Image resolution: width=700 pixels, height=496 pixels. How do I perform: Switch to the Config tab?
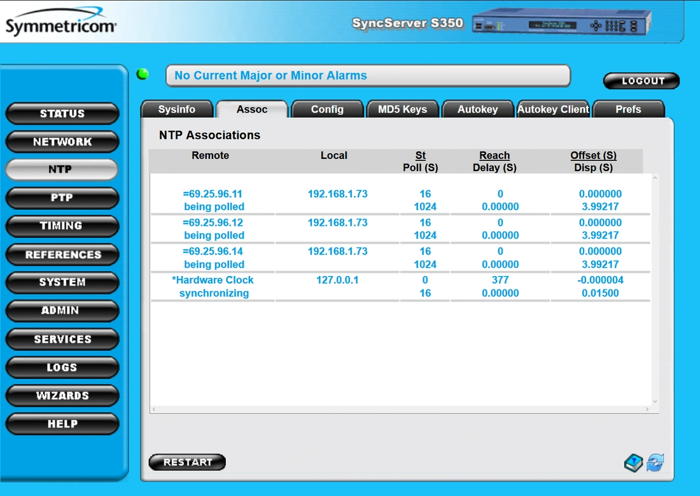pyautogui.click(x=327, y=109)
